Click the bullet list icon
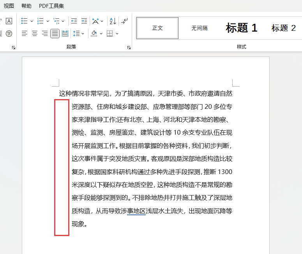Viewport: 302px width, 254px height. [25, 21]
